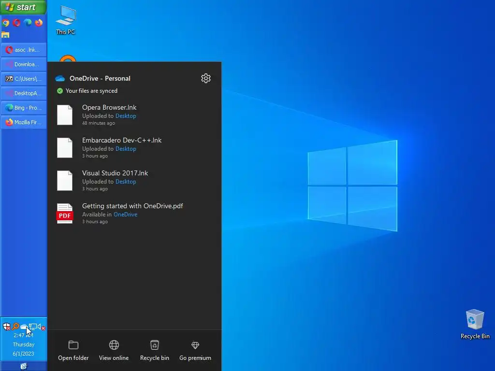495x371 pixels.
Task: Open OneDrive settings gear
Action: tap(206, 78)
